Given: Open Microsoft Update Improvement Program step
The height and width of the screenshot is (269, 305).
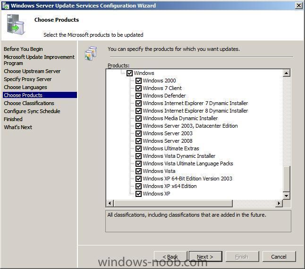Looking at the screenshot, I should point(39,60).
